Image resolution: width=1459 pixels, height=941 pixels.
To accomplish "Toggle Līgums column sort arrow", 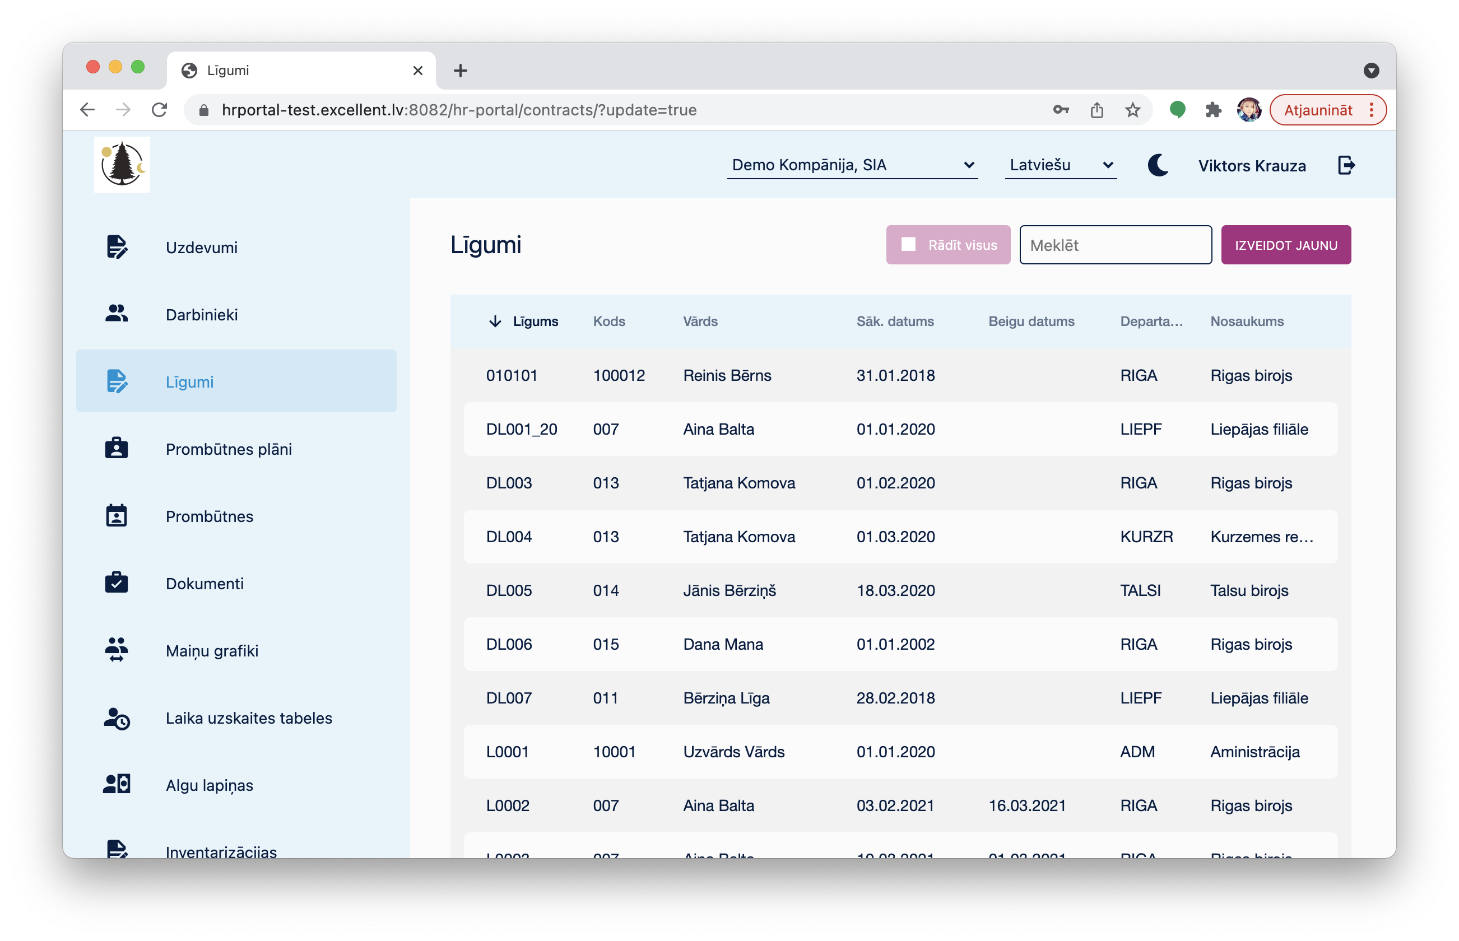I will pyautogui.click(x=495, y=322).
